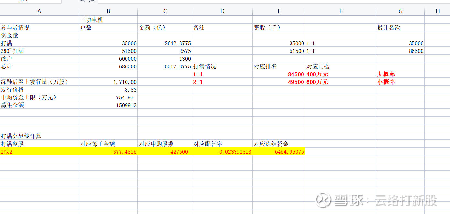Select the 参与者情况 cell

pyautogui.click(x=39, y=27)
